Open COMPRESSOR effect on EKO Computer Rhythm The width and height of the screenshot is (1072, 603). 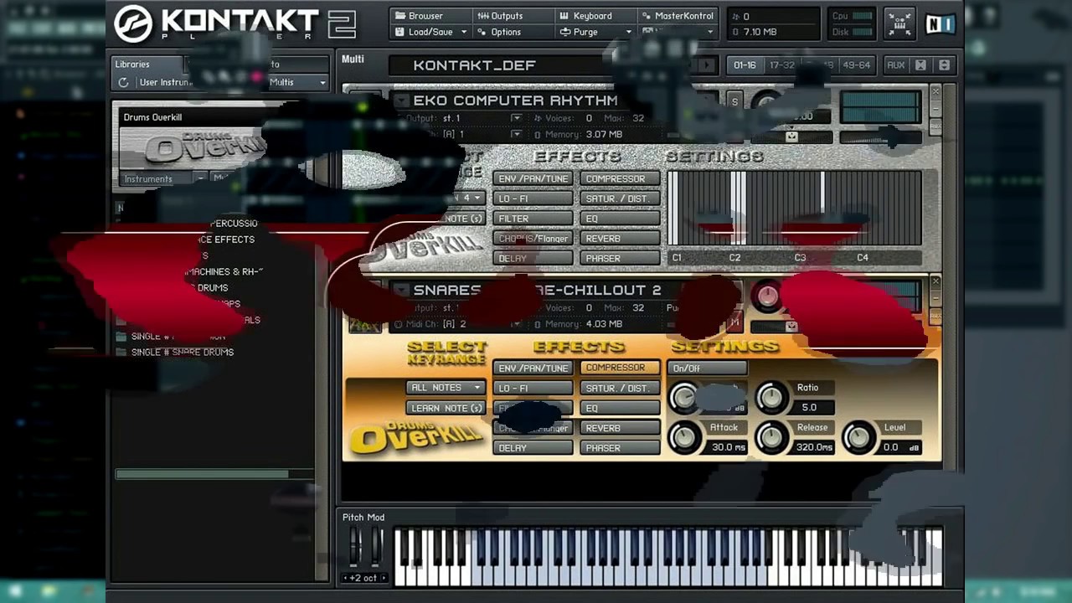click(x=620, y=178)
